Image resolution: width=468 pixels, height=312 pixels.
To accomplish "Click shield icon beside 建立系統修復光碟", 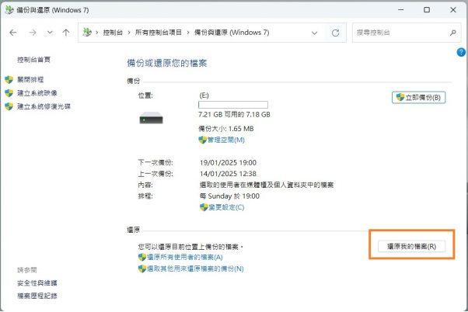I will (9, 106).
